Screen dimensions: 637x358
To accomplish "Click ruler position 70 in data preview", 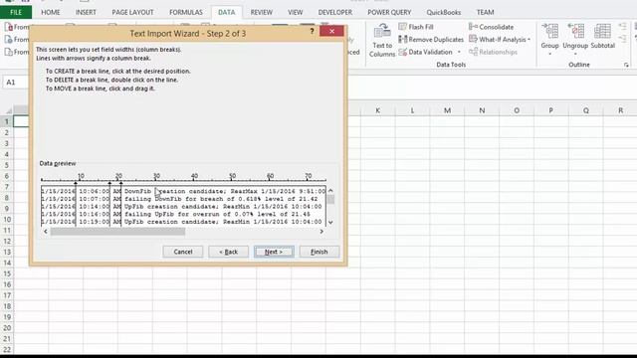I will pos(309,177).
